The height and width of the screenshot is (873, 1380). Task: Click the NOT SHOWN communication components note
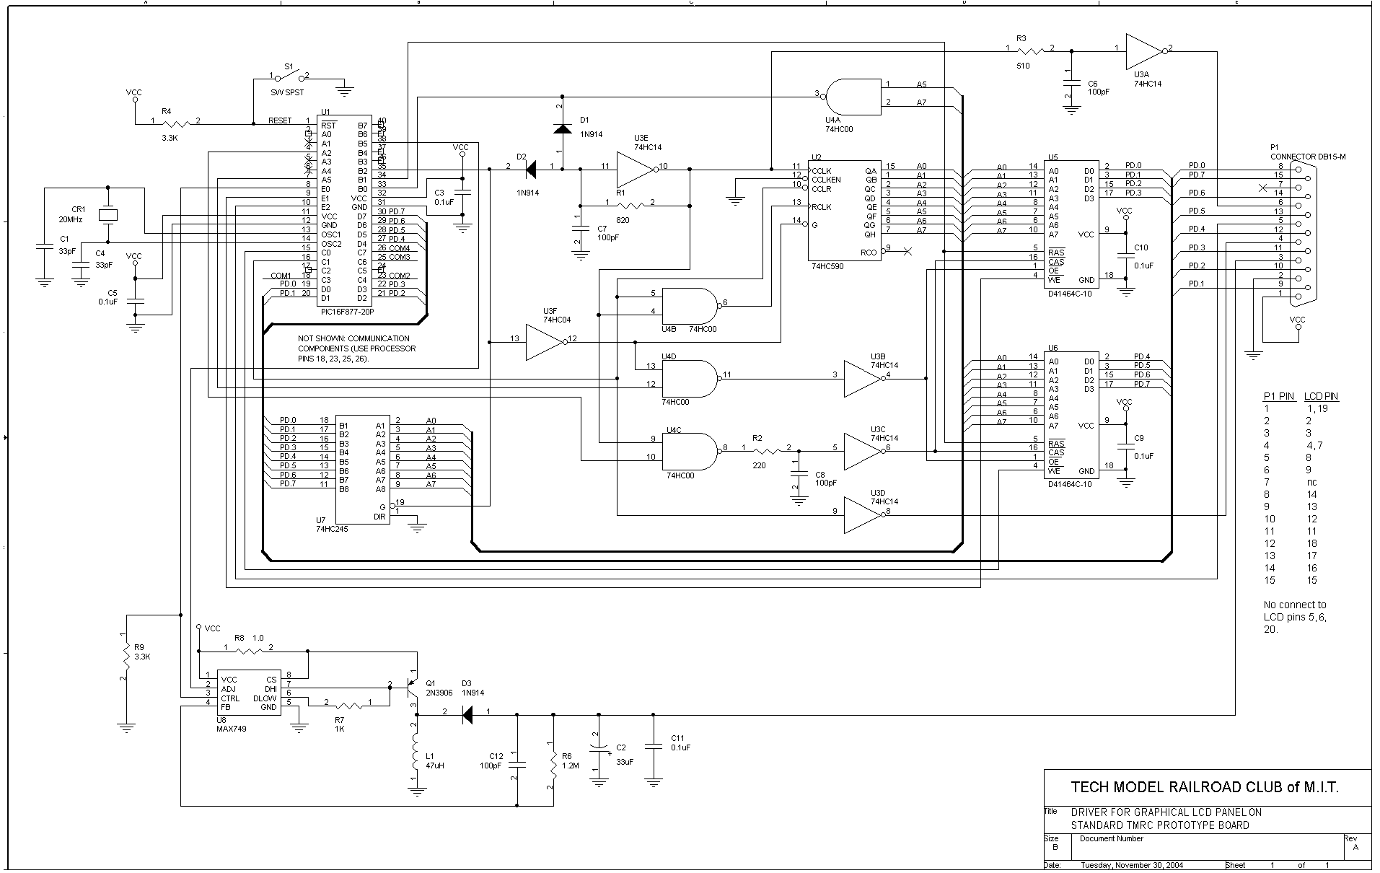coord(357,348)
